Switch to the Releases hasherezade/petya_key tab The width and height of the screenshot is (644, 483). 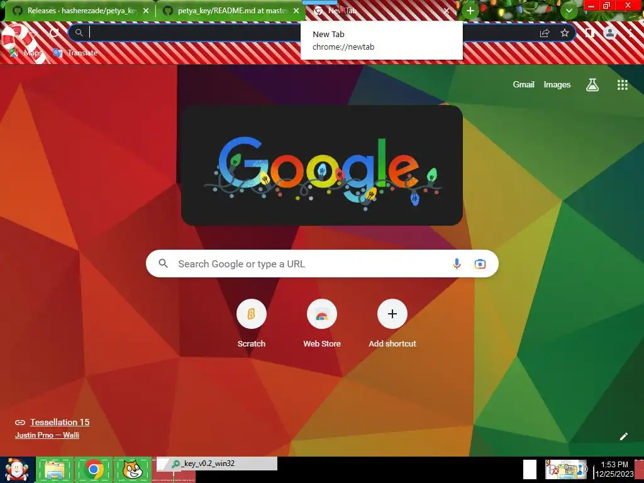[x=80, y=11]
